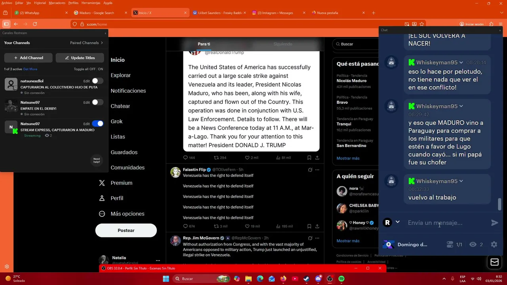
Task: Click the Need help? bubble
Action: click(x=97, y=160)
